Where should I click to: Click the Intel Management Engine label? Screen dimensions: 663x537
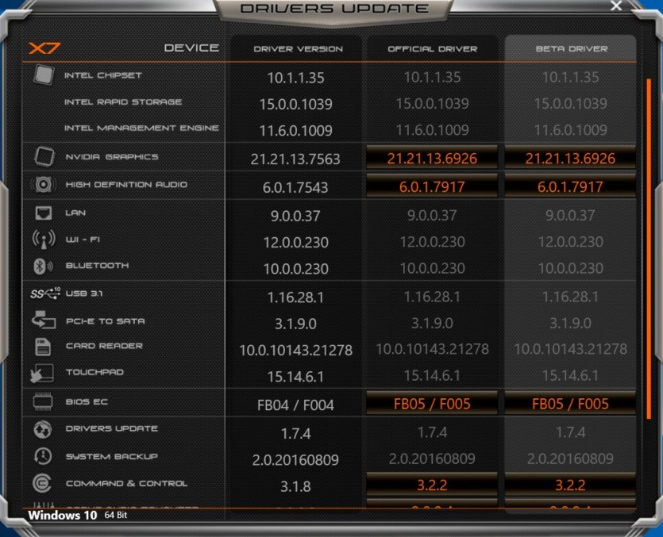tap(141, 128)
